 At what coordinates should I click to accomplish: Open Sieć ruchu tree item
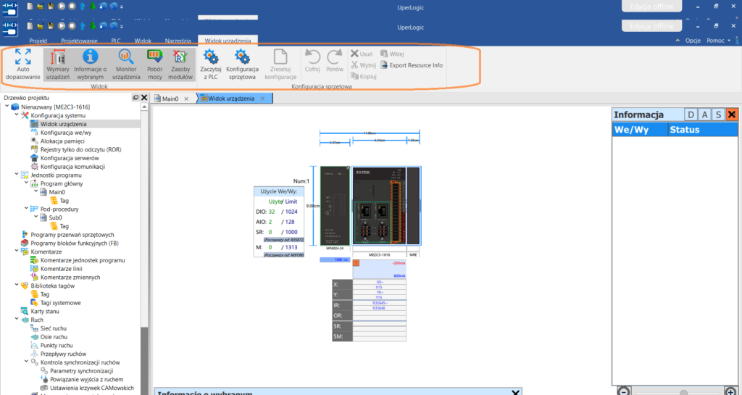pyautogui.click(x=53, y=328)
